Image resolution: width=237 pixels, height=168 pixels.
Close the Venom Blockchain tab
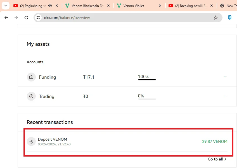pyautogui.click(x=108, y=6)
